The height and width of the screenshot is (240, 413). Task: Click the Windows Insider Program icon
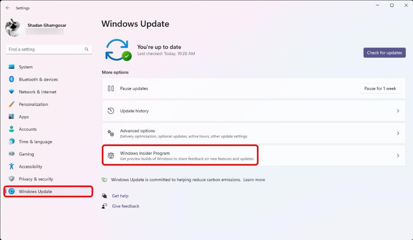tap(111, 156)
